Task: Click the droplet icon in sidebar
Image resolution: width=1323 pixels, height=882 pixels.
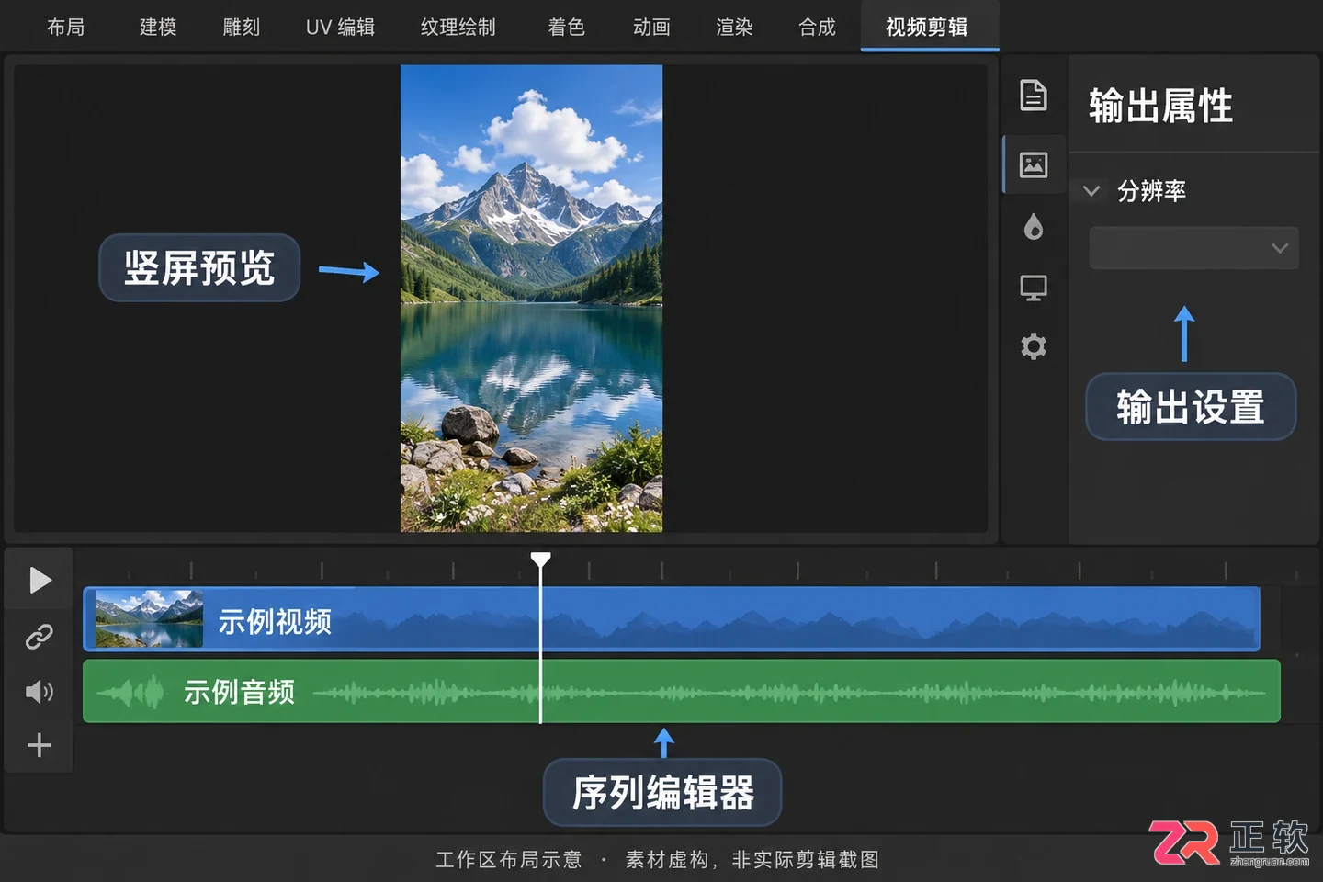Action: (x=1034, y=227)
